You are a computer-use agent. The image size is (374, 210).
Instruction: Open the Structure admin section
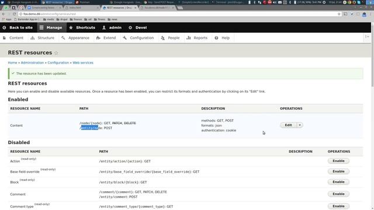click(43, 38)
